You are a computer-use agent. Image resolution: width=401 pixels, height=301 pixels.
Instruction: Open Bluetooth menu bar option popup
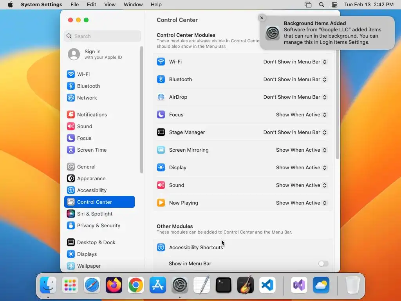(x=295, y=79)
